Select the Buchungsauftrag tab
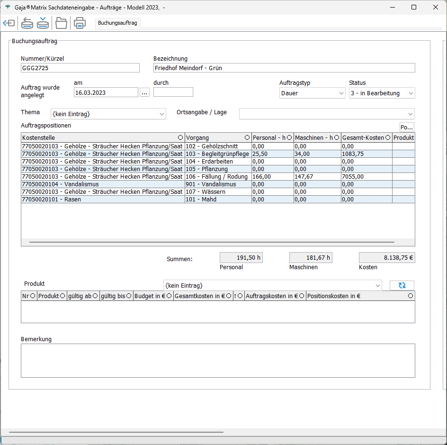447x445 pixels. coord(117,23)
